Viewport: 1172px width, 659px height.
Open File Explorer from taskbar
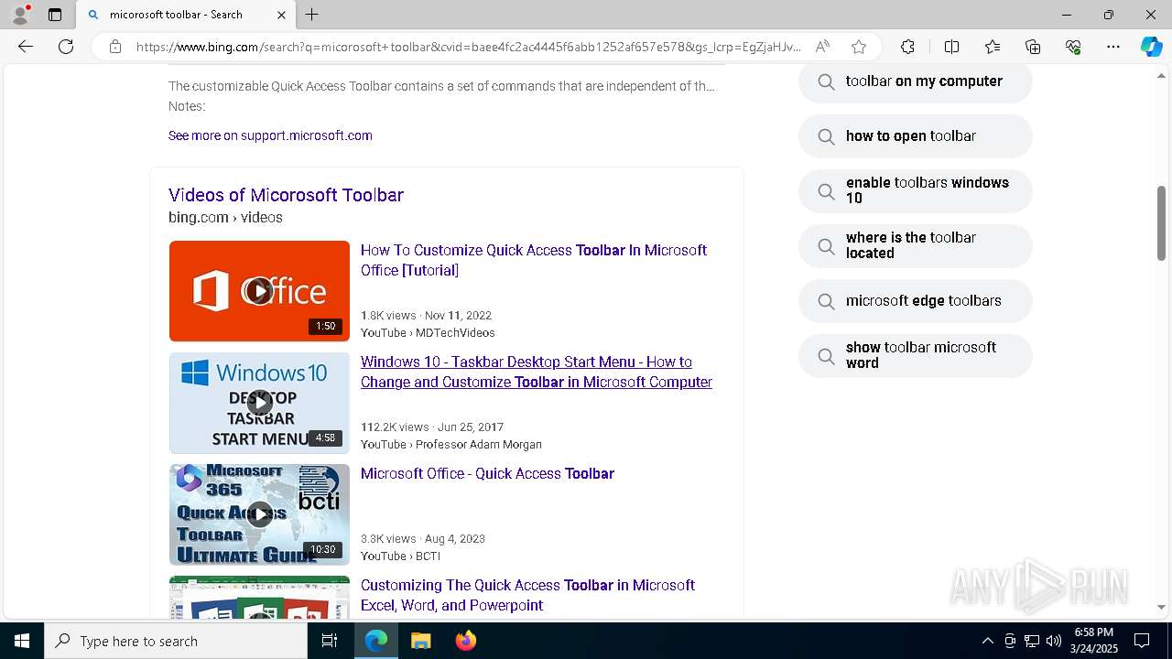tap(421, 641)
